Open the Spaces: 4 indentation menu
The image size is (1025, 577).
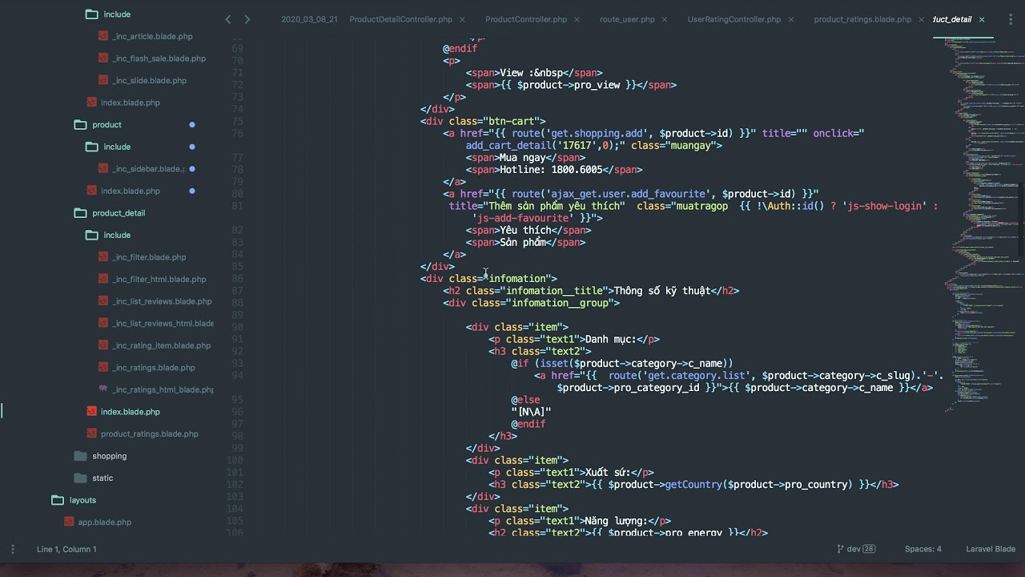point(923,549)
